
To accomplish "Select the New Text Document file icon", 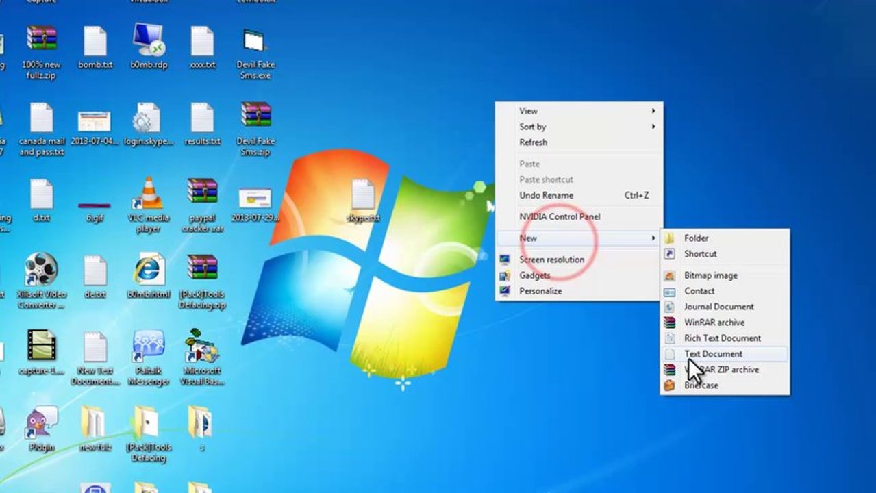I will coord(95,348).
